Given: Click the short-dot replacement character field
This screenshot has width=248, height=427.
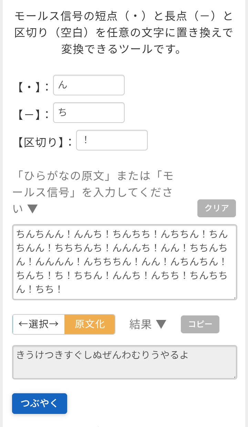Looking at the screenshot, I should click(89, 85).
